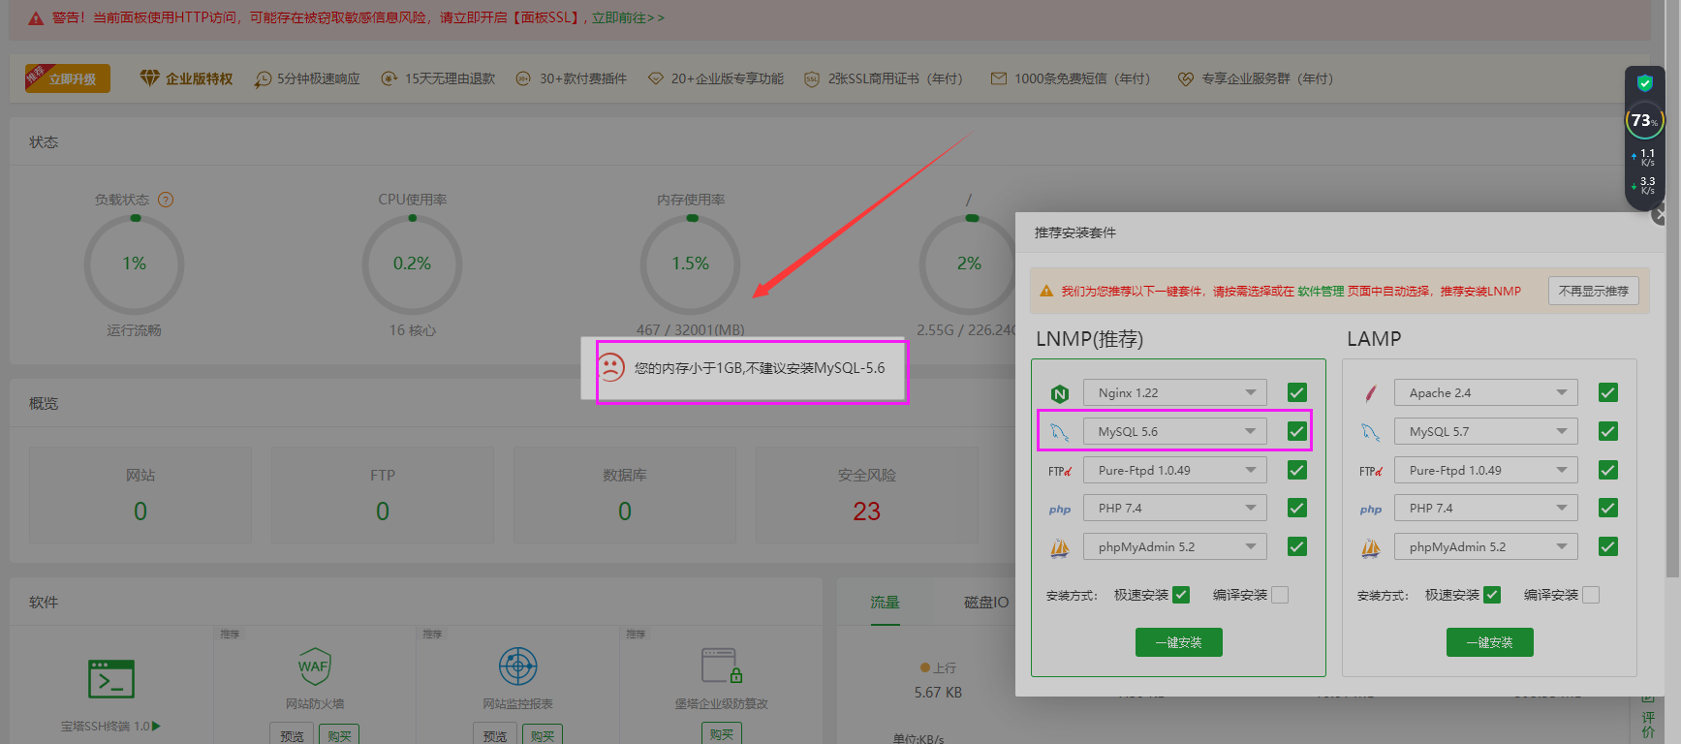Click the memory usage 1.5% gauge
This screenshot has width=1681, height=744.
tap(691, 263)
